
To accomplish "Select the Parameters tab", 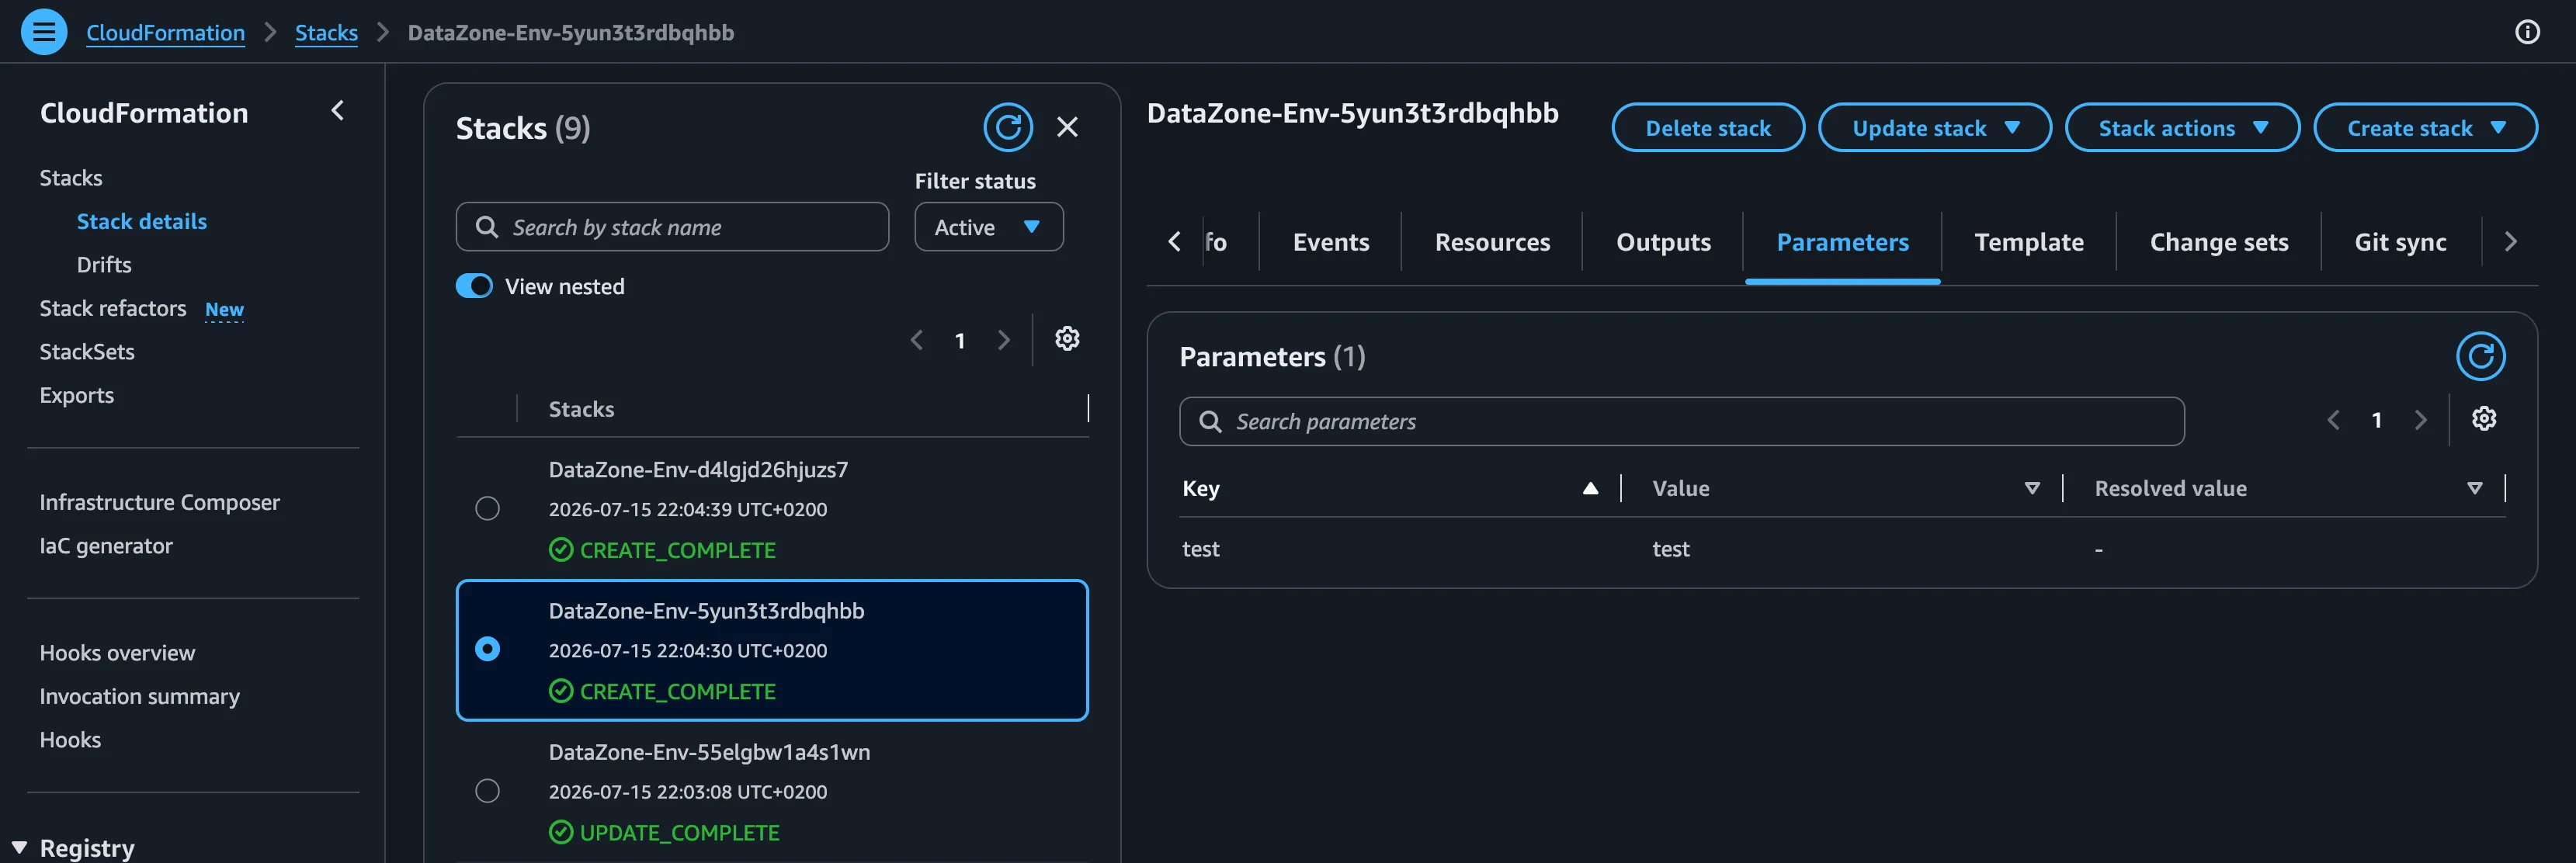I will pos(1842,242).
